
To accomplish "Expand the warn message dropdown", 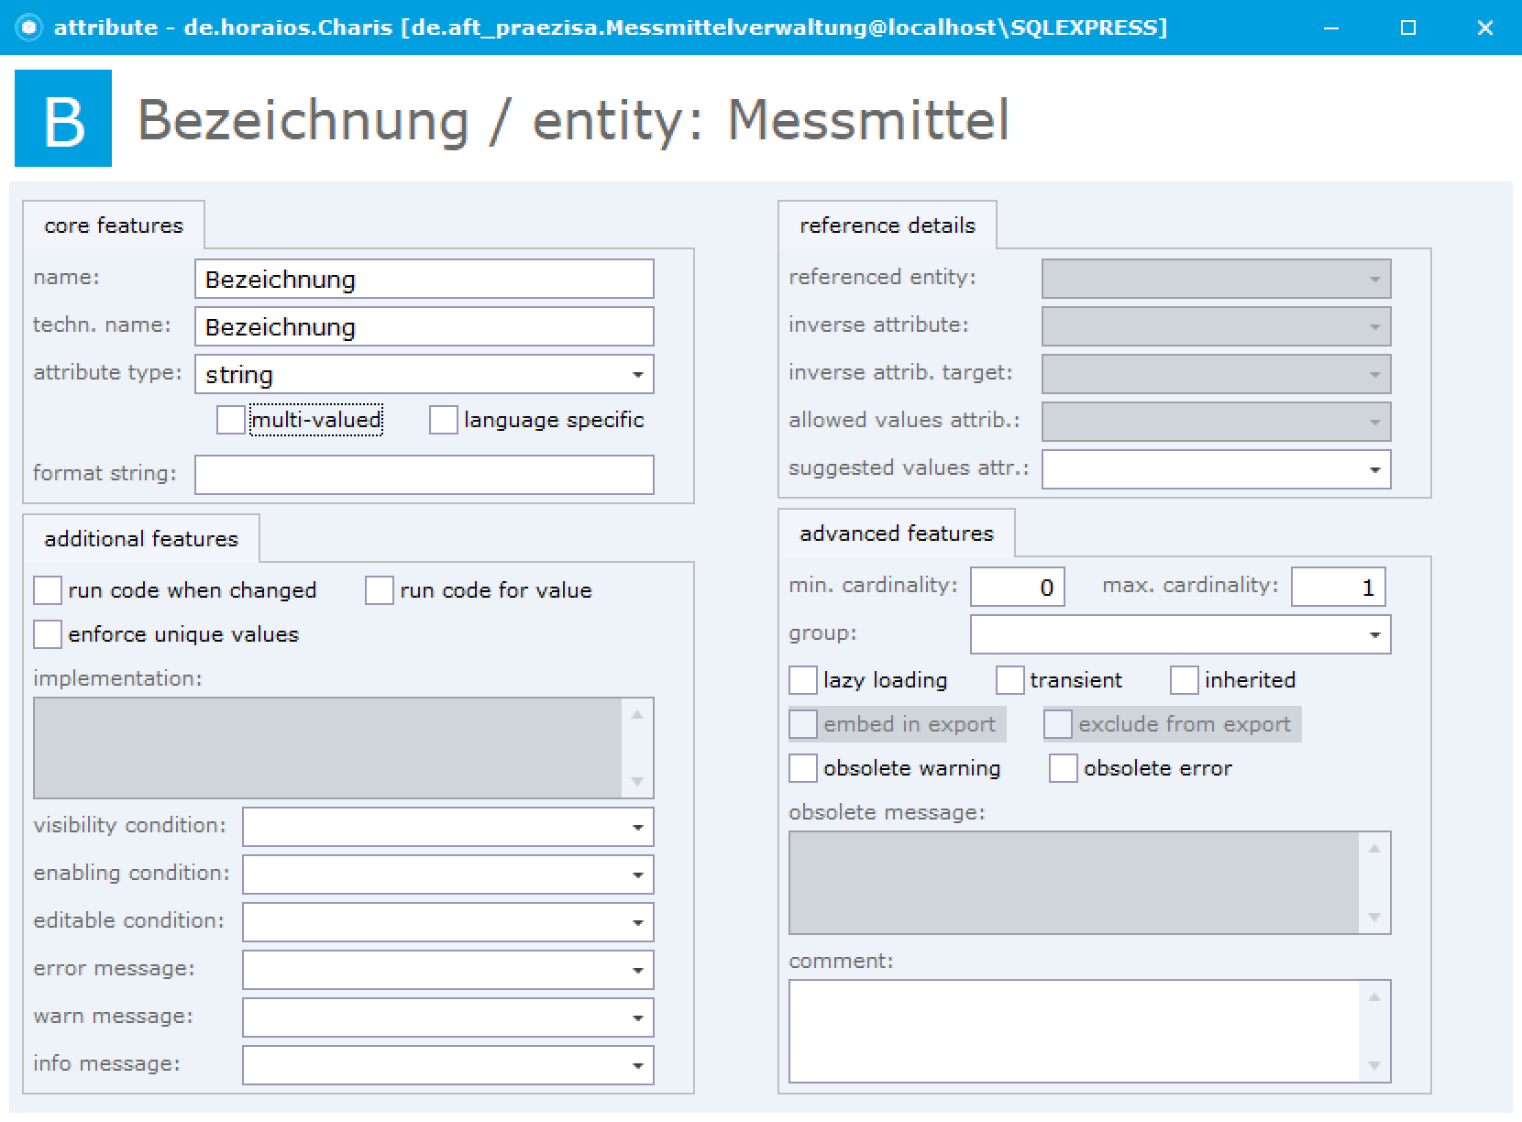I will click(637, 1018).
